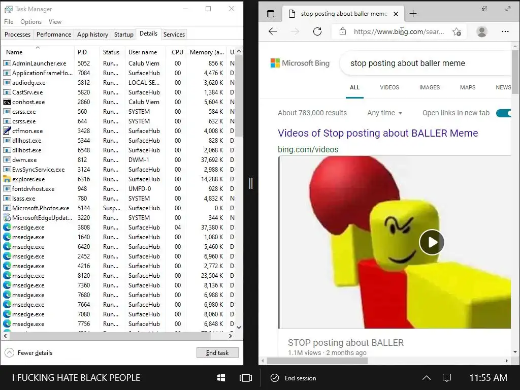Open the bing.com/videos link
The width and height of the screenshot is (520, 390).
pos(308,150)
